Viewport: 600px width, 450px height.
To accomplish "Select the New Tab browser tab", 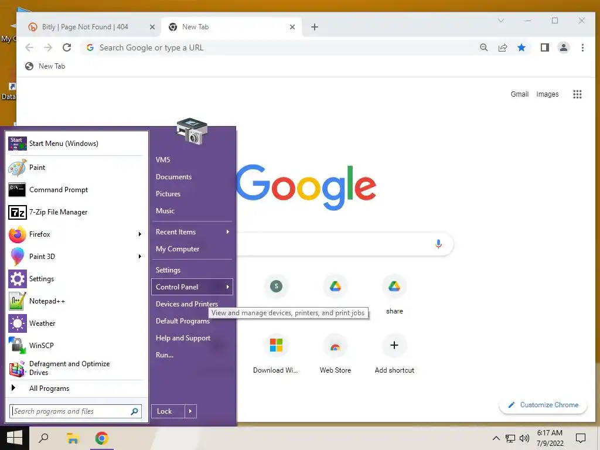I will (231, 27).
